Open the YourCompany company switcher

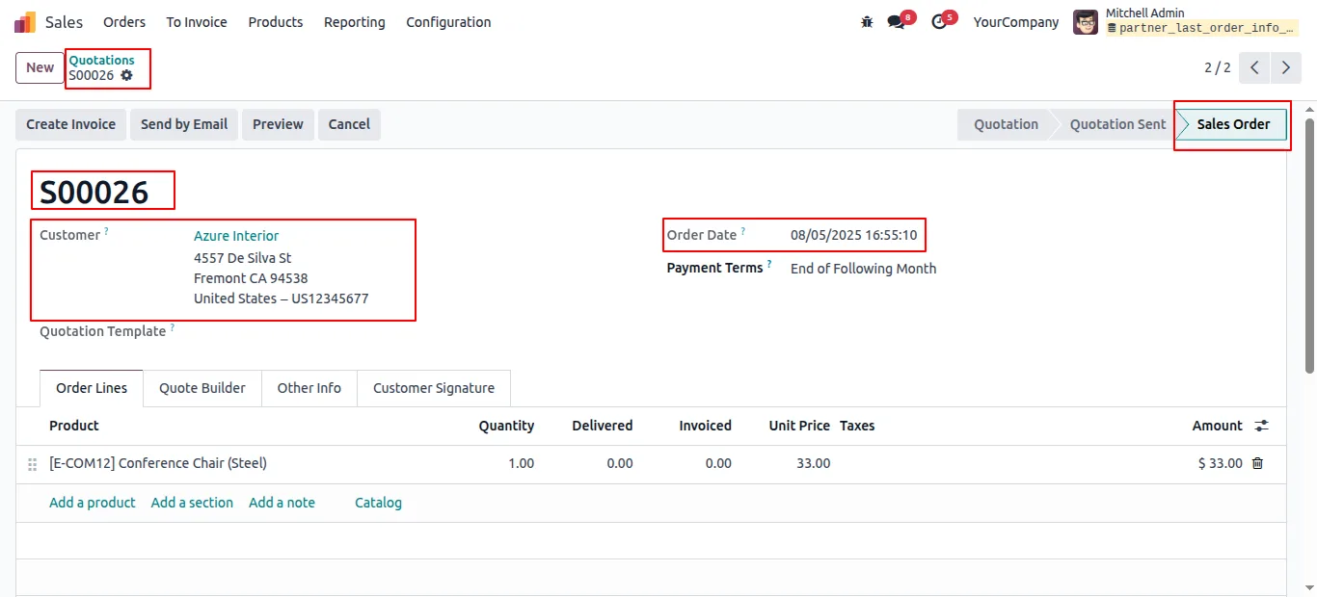1016,21
